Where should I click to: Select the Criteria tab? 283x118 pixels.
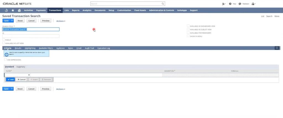coord(7,48)
